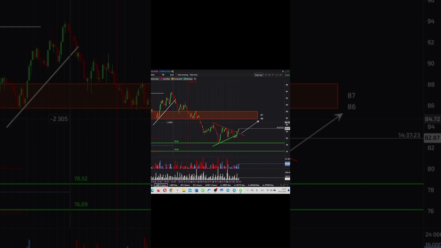Click the +7 shift button
This screenshot has height=248, width=441.
pyautogui.click(x=269, y=75)
